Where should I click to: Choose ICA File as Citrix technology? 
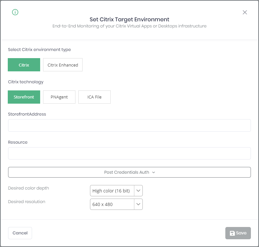click(x=95, y=97)
